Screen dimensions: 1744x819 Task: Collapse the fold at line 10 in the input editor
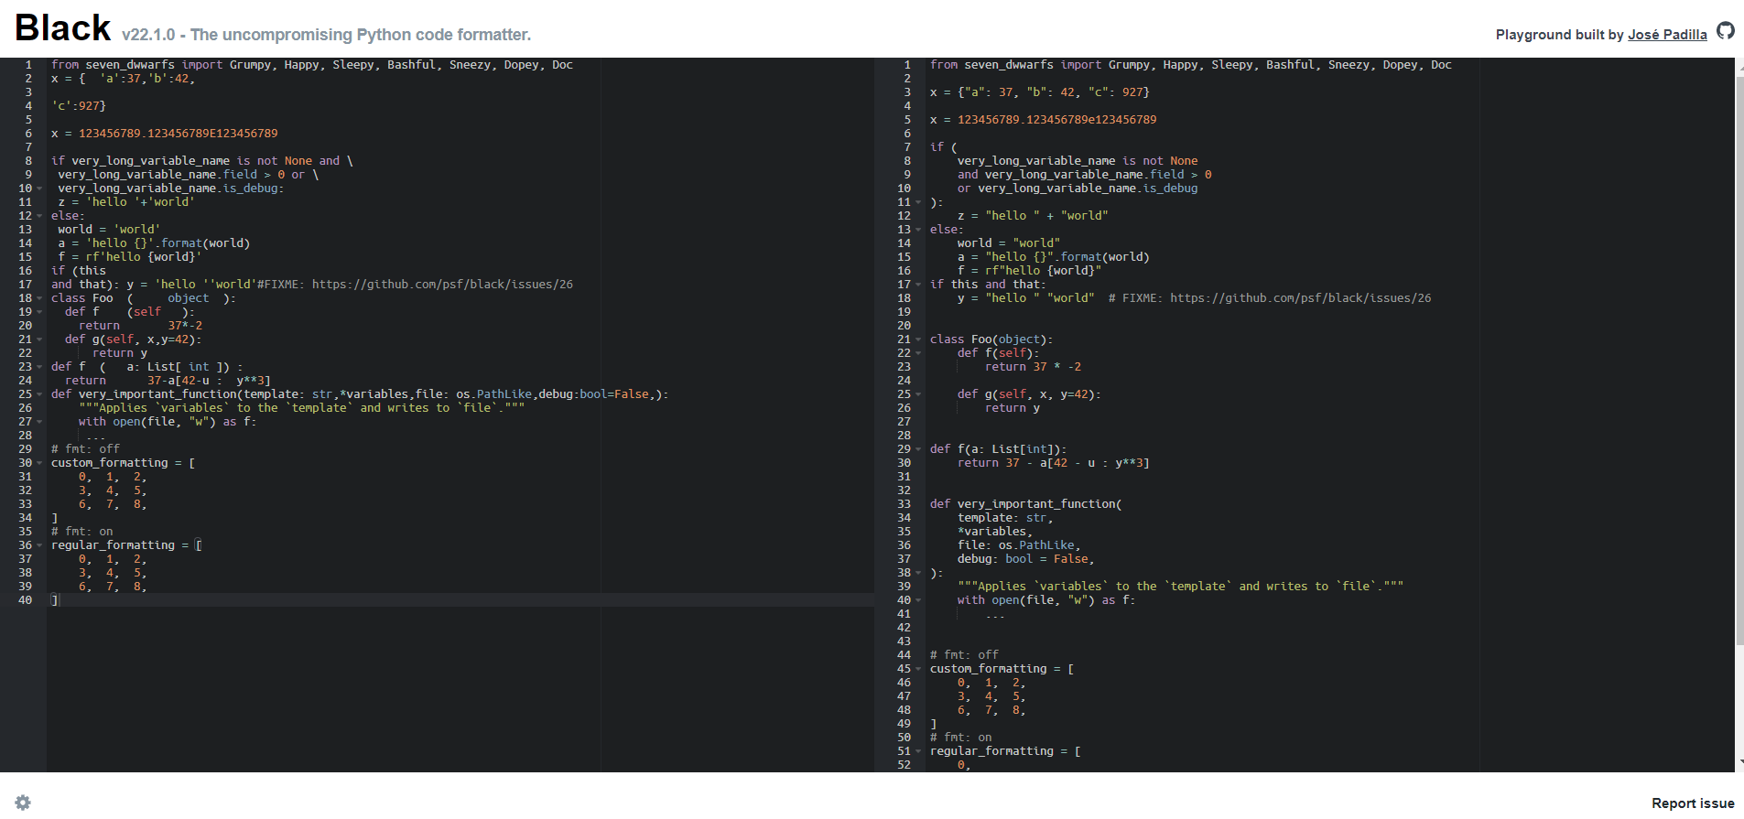point(39,189)
